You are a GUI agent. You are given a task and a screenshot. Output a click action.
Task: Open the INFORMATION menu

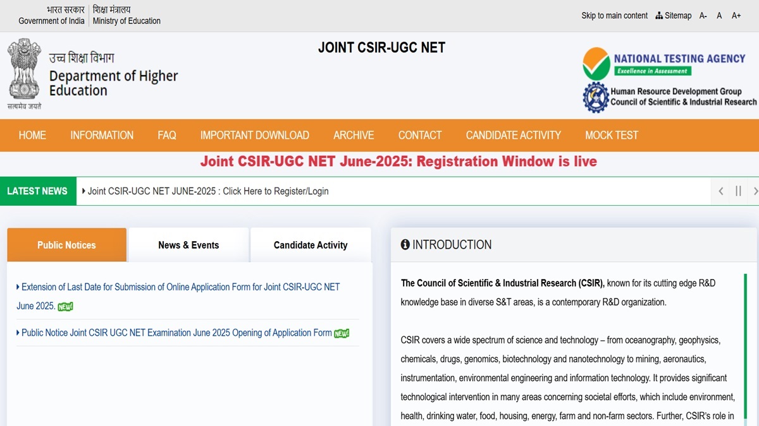click(102, 135)
